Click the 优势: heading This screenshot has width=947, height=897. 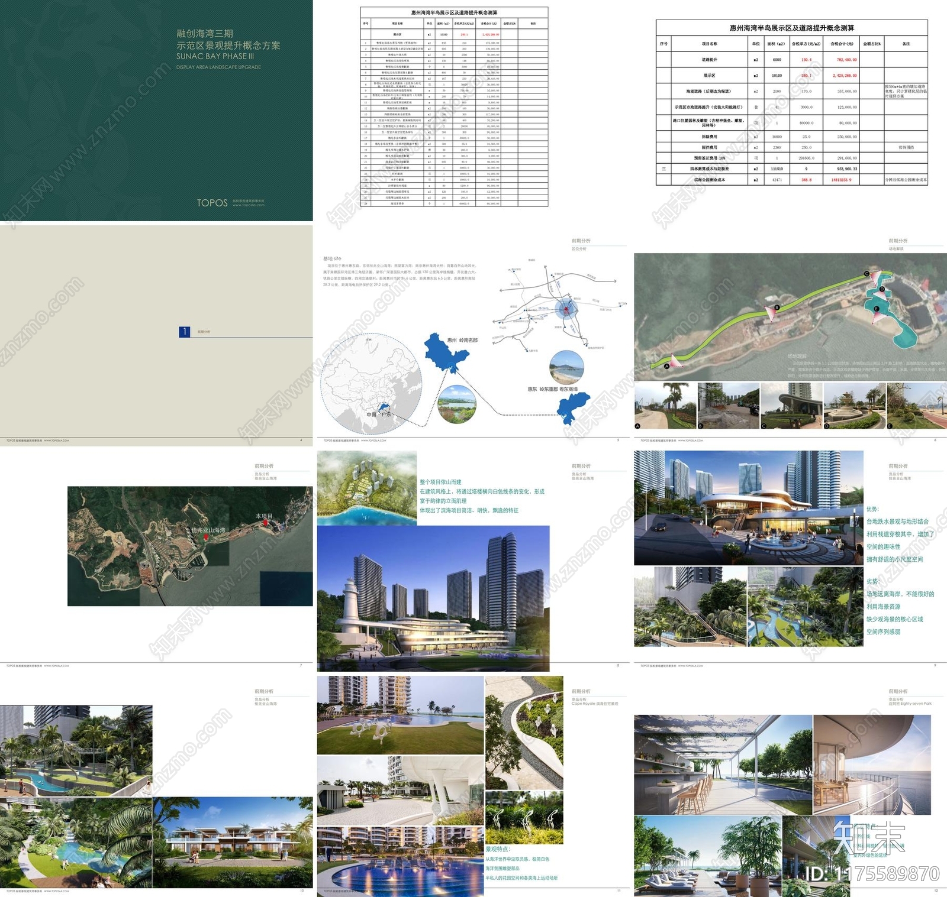(x=872, y=509)
